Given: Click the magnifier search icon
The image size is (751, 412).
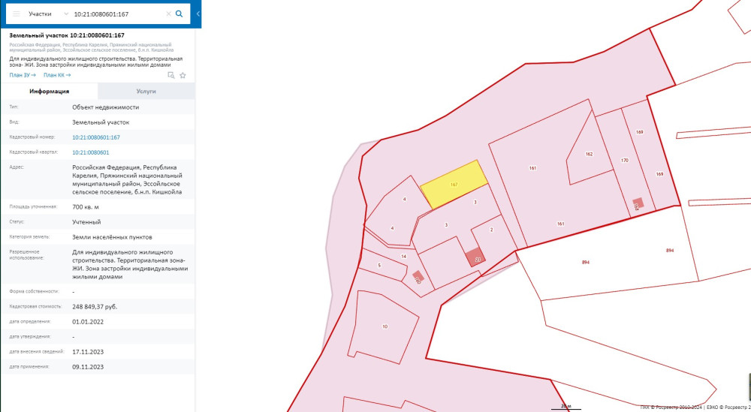Looking at the screenshot, I should [179, 14].
